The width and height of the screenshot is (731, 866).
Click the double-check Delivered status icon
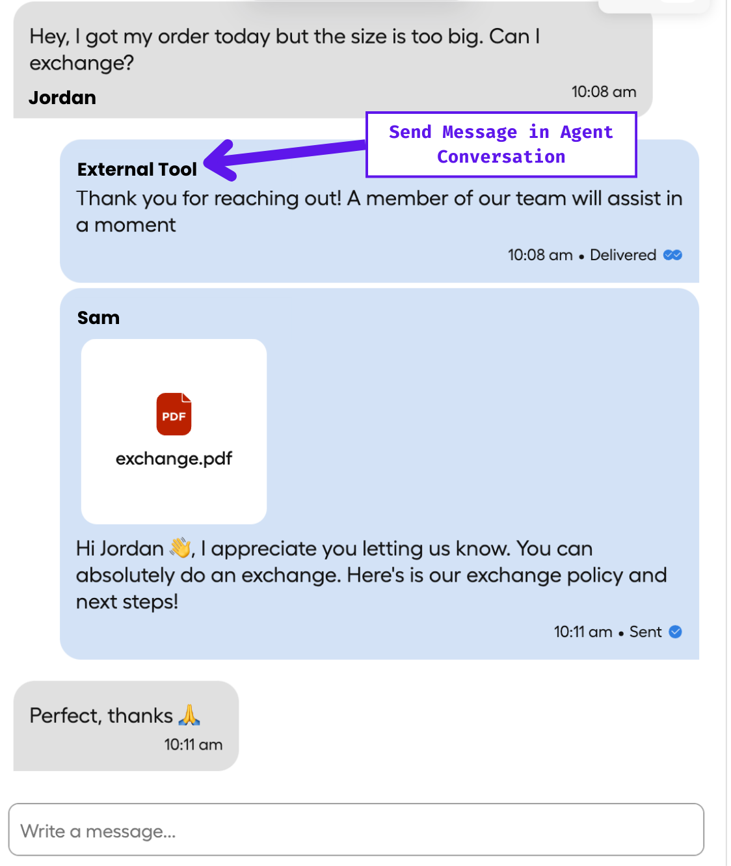[672, 255]
